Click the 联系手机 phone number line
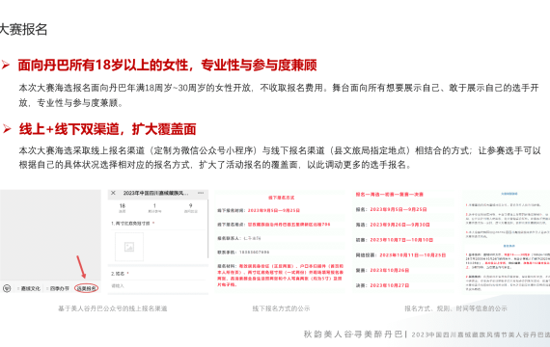Image resolution: width=550 pixels, height=347 pixels. [243, 252]
